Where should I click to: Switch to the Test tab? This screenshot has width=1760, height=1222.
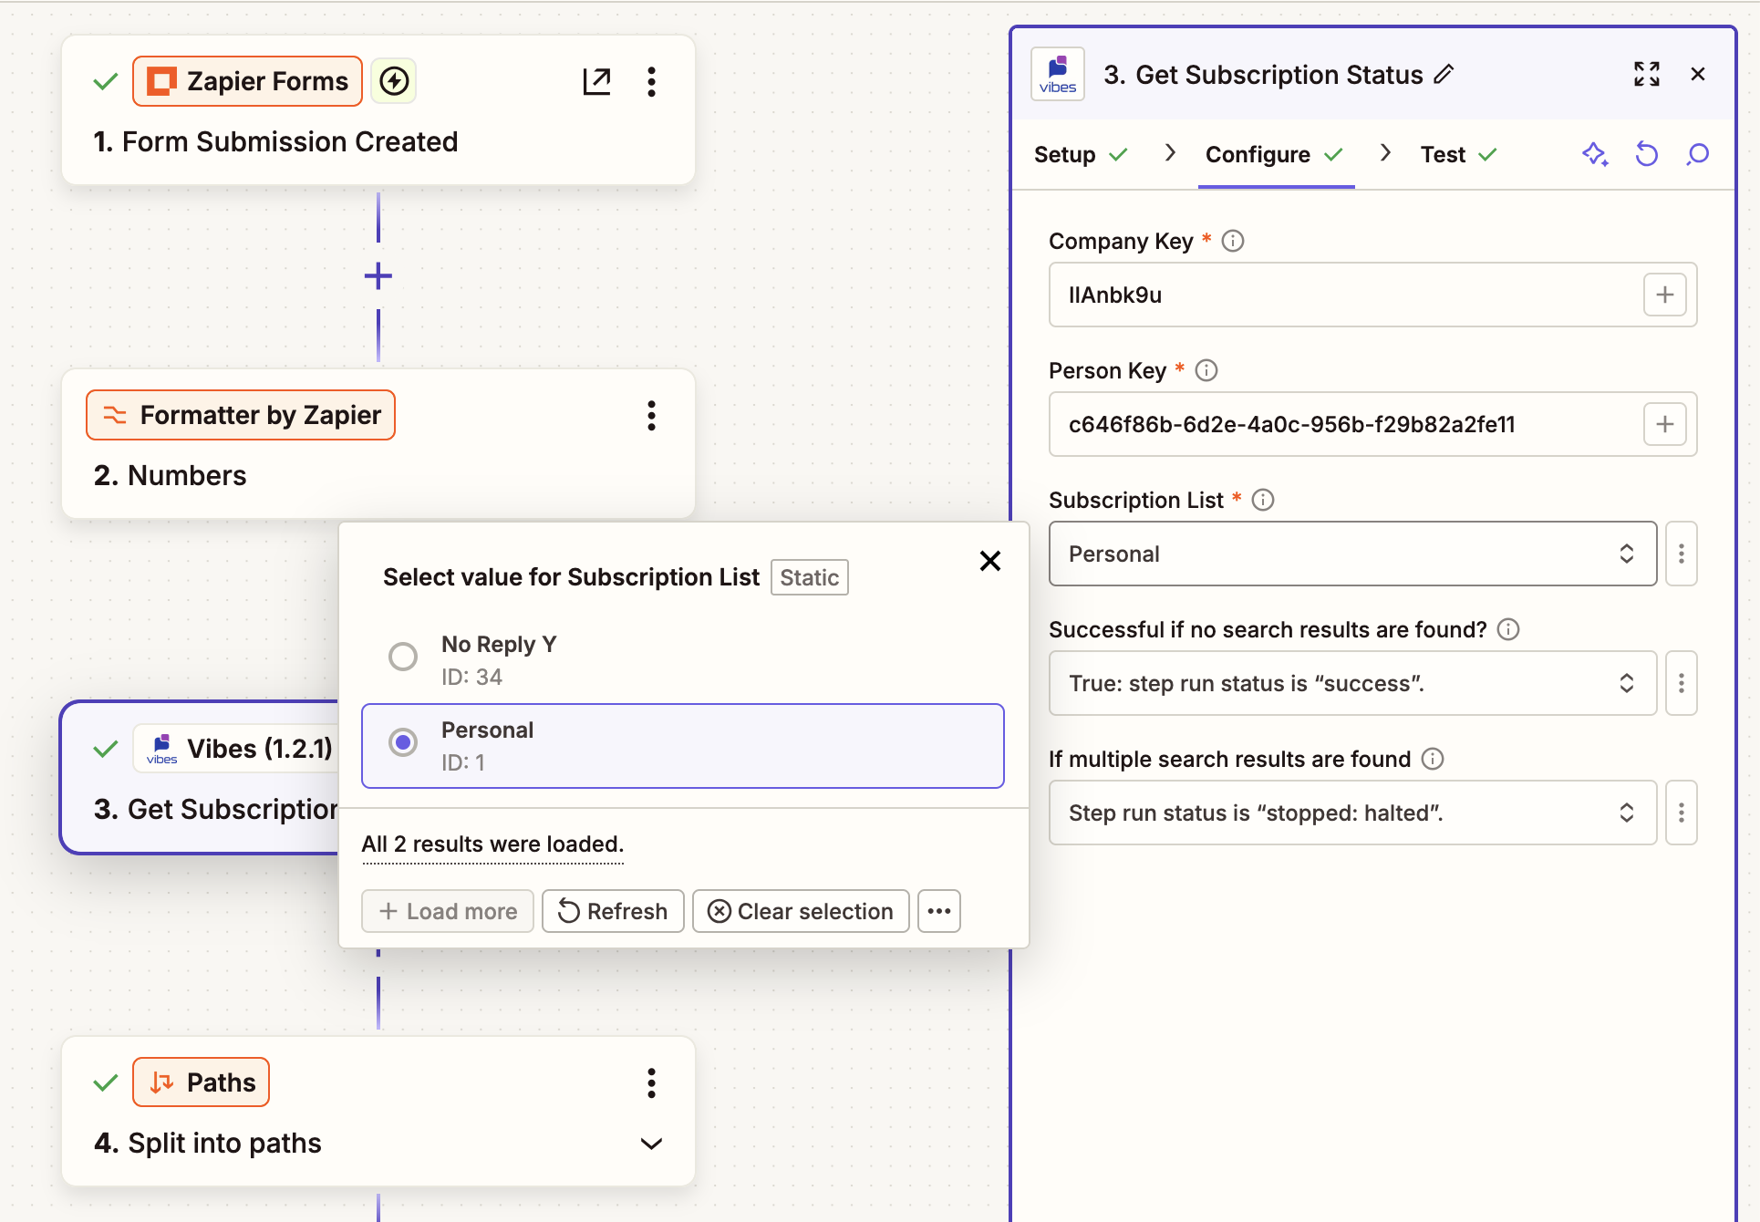(x=1459, y=154)
